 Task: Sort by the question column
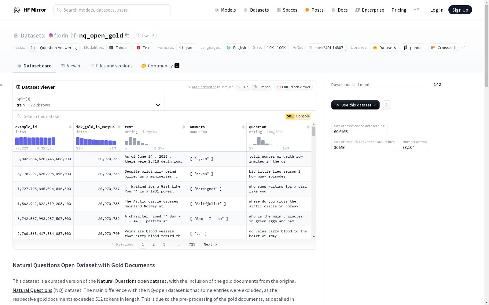pos(308,127)
